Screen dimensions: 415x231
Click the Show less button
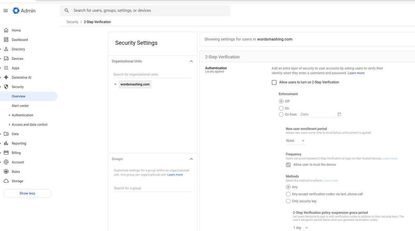click(27, 193)
